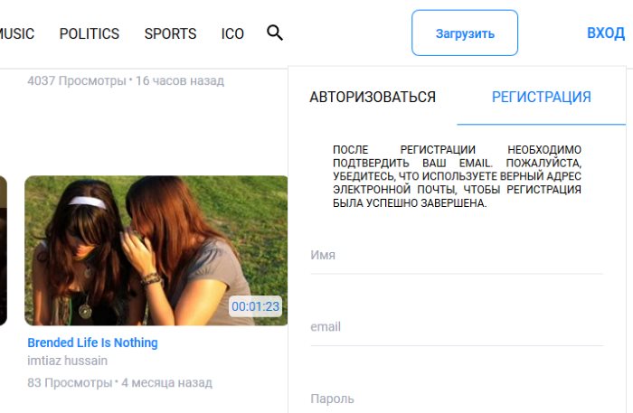
Task: Select the ICO category
Action: click(232, 33)
